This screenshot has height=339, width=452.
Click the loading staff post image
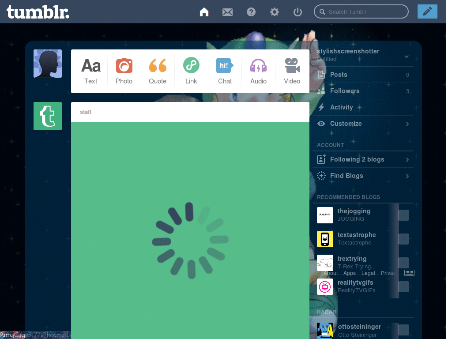(x=190, y=230)
